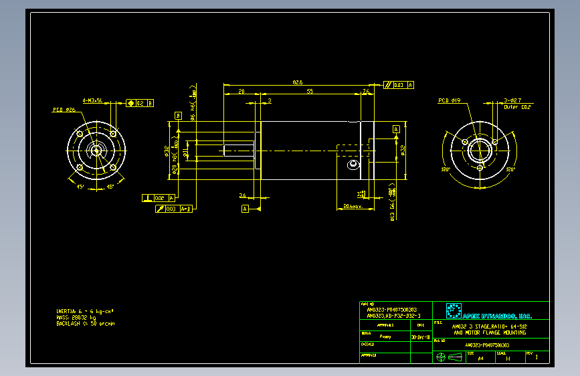Click the CHECKED label cell
580x376 pixels.
(385, 347)
